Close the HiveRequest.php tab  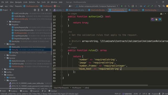pos(125,10)
